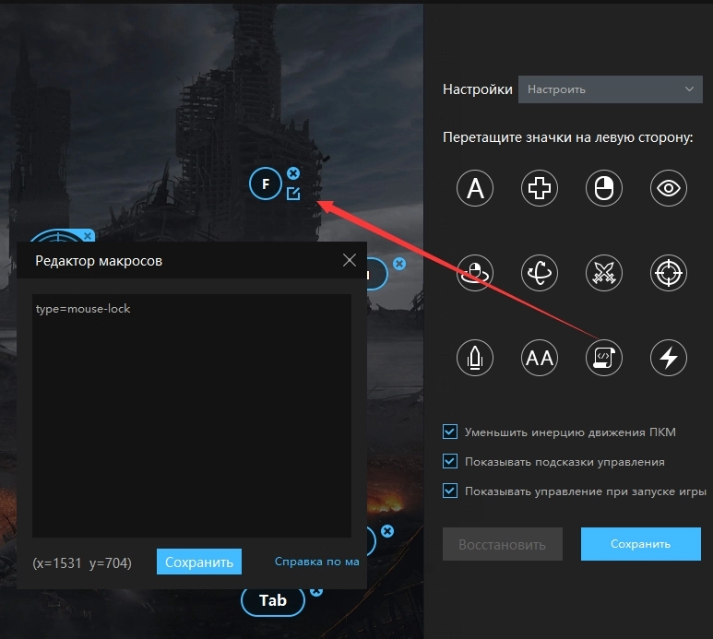Pick the lightning bolt icon
Screen dimensions: 713x639
pyautogui.click(x=669, y=357)
